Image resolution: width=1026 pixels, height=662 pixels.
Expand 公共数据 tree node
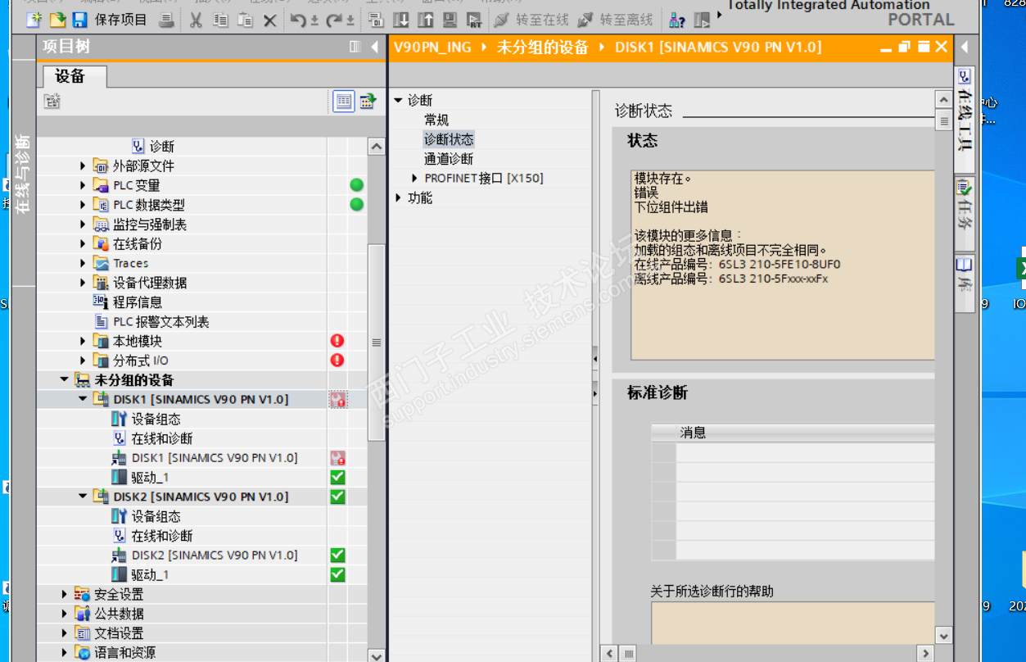[x=64, y=614]
